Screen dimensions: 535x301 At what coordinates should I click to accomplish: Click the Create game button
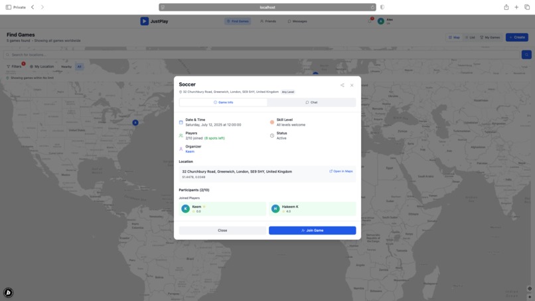click(517, 37)
